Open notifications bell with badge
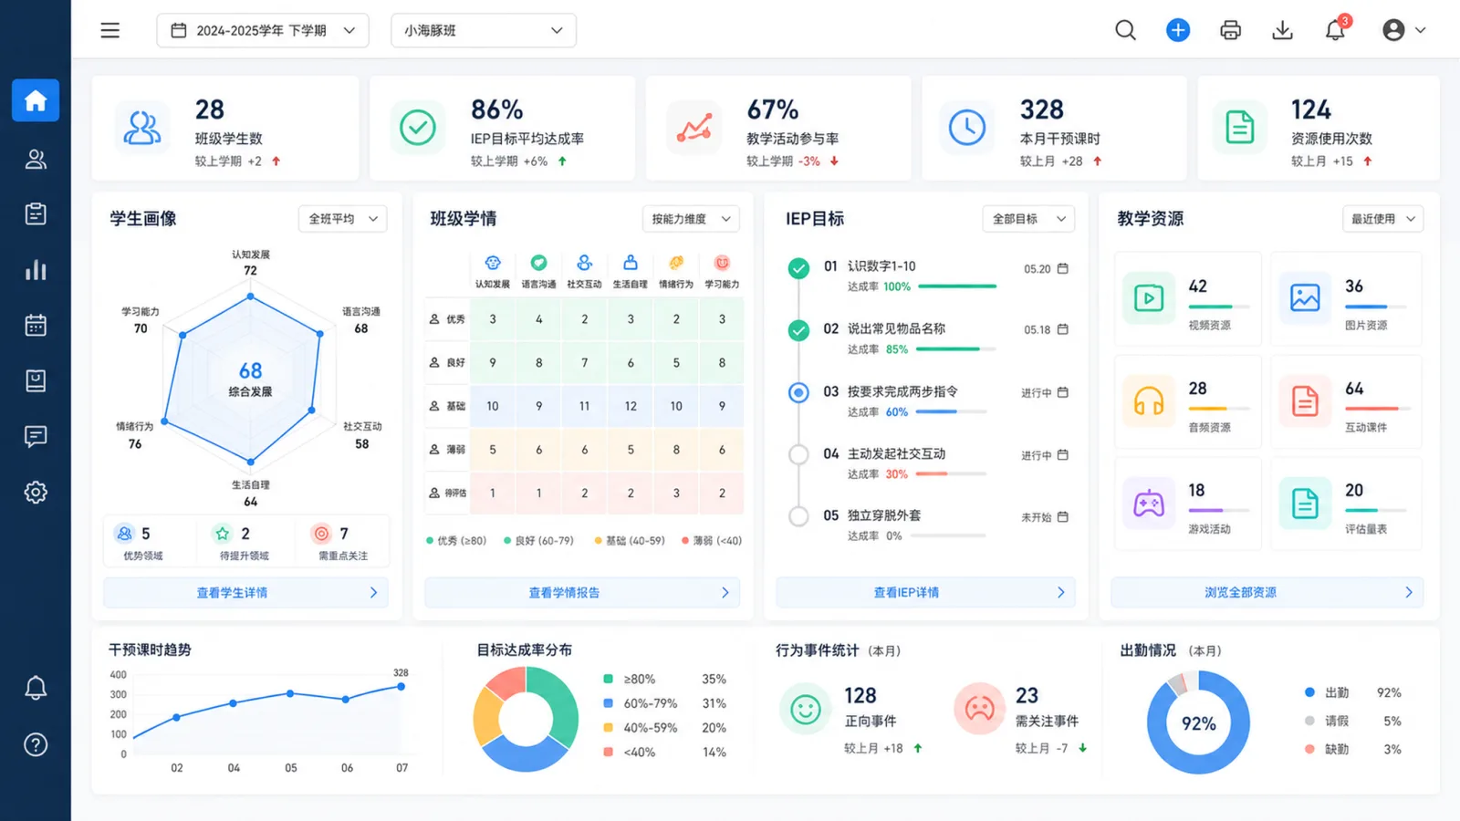This screenshot has width=1460, height=821. pos(1336,28)
